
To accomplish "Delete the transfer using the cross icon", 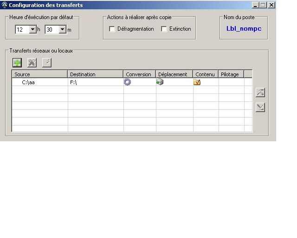I will pos(32,63).
